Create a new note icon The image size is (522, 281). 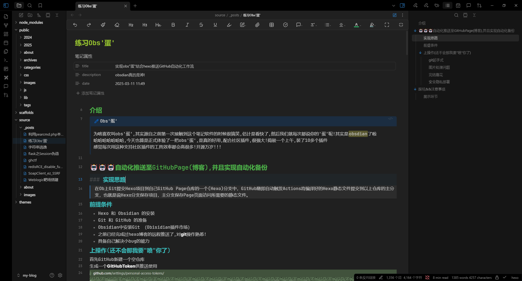(21, 15)
